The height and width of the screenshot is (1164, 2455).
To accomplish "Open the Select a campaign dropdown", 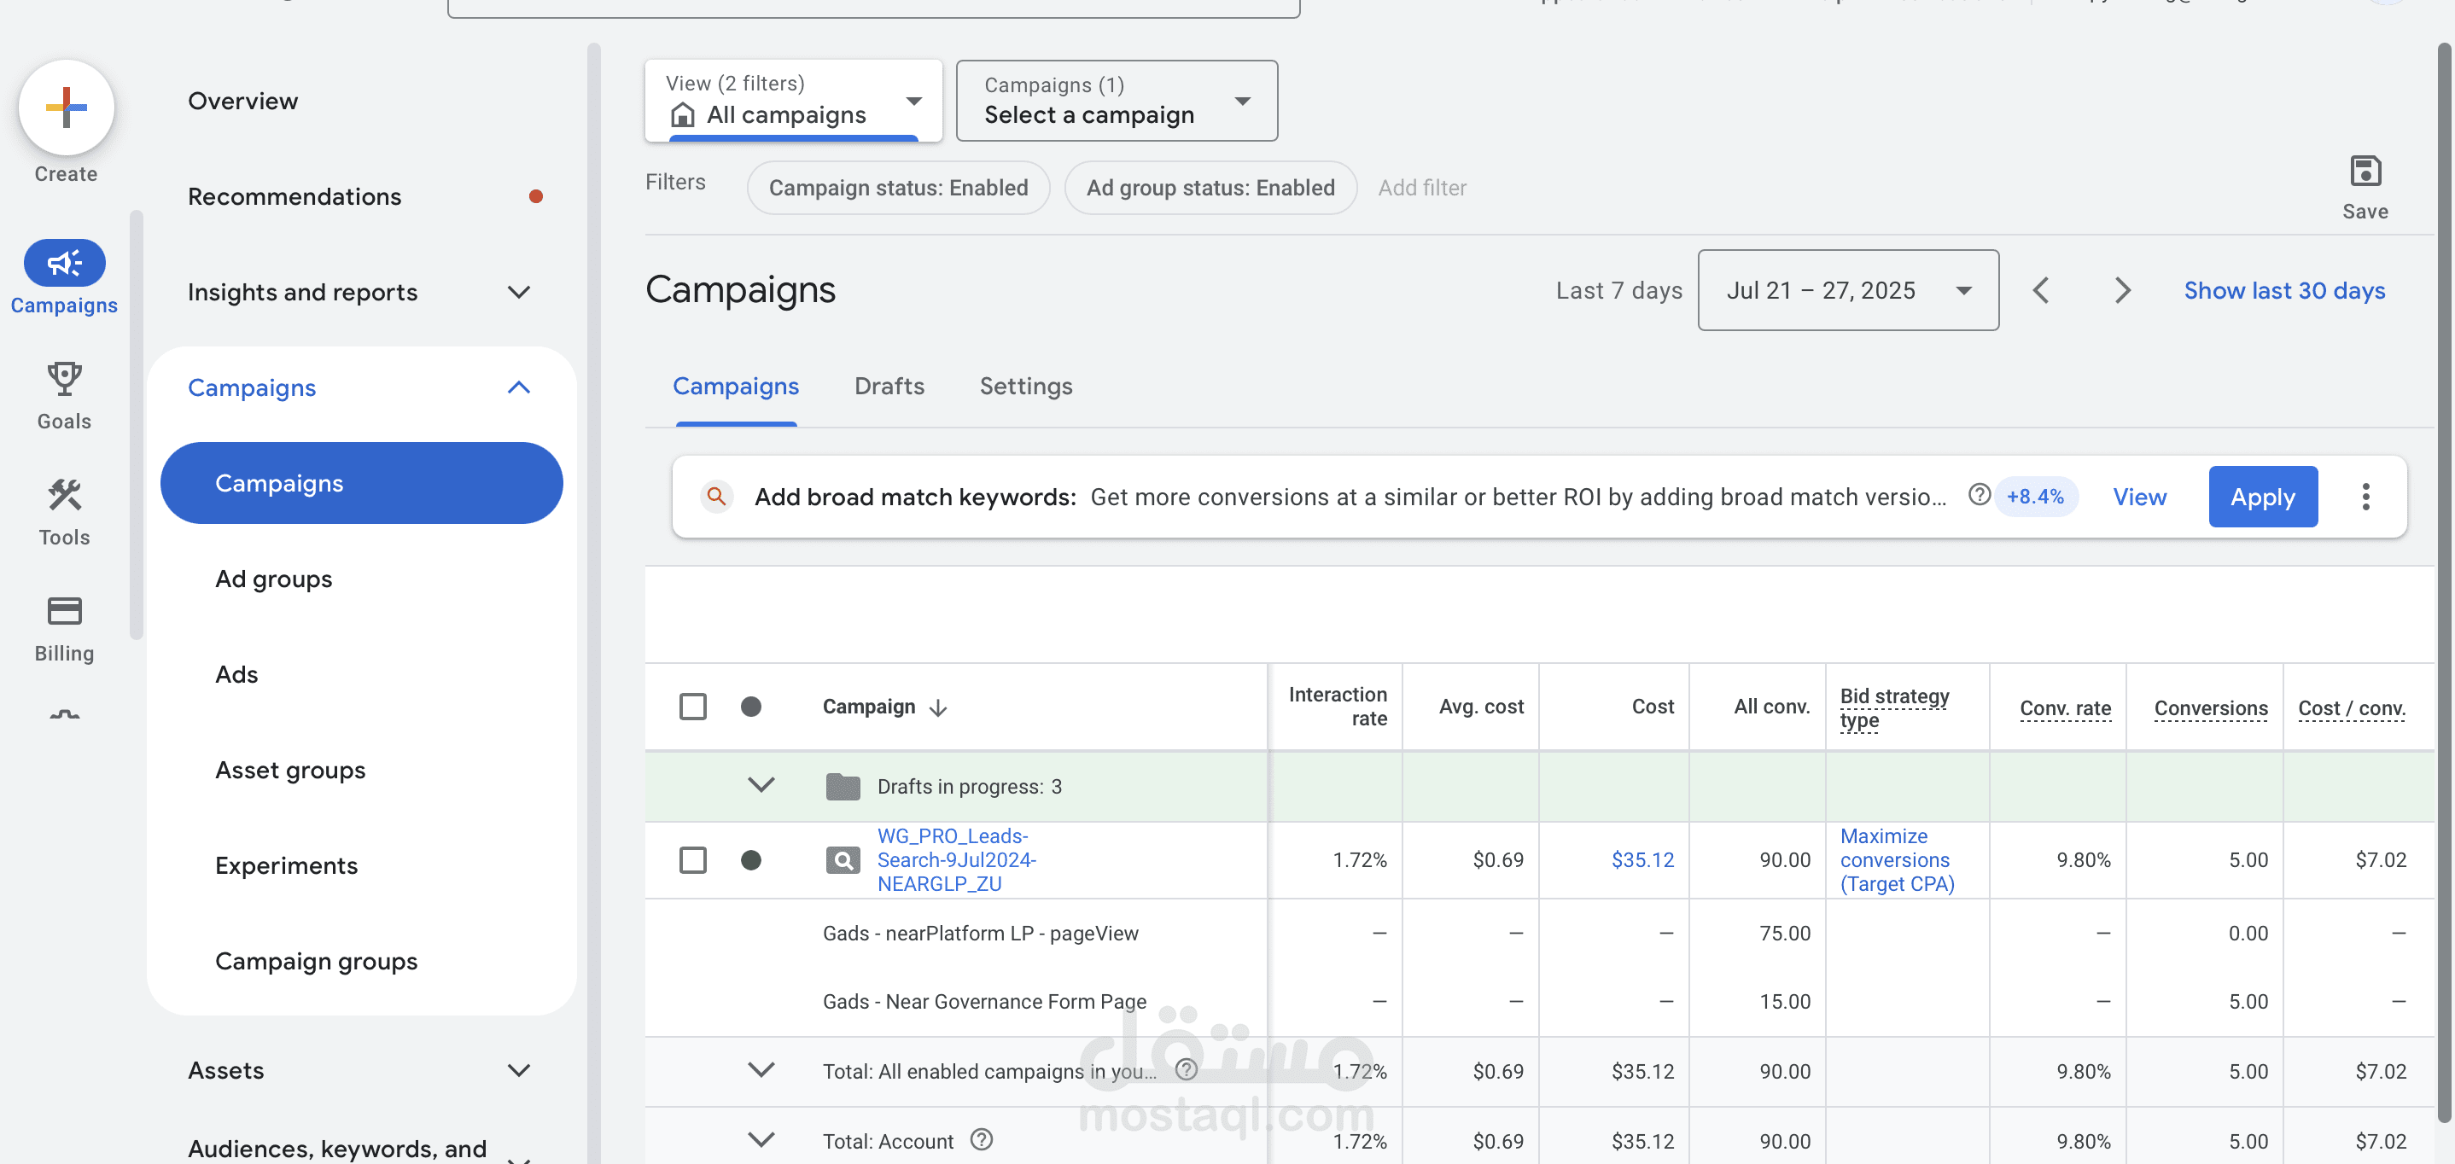I will click(1116, 101).
